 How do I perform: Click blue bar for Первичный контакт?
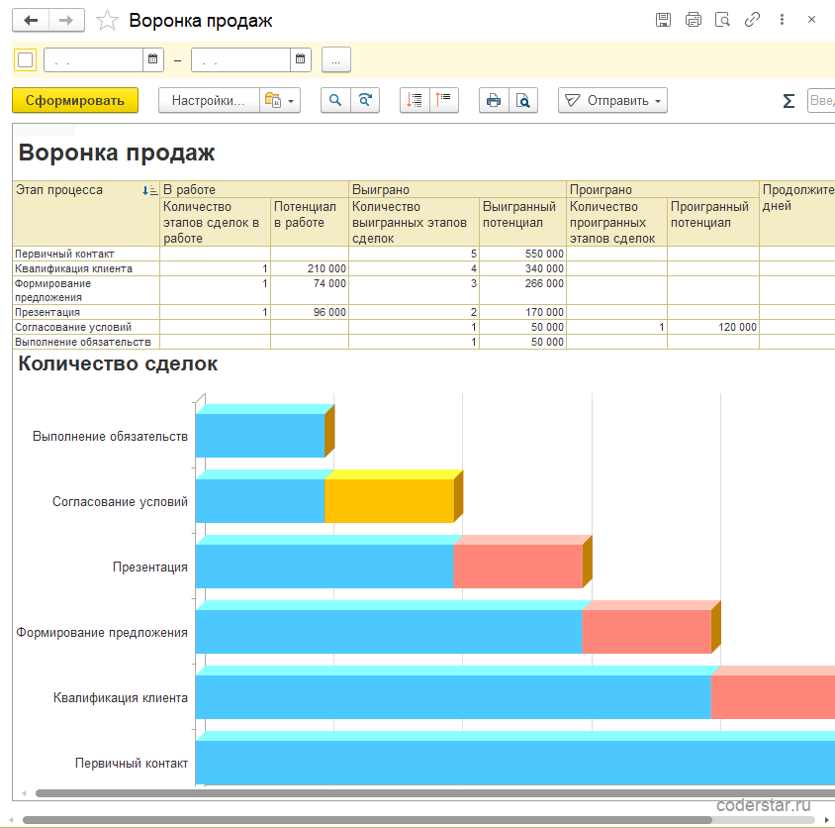click(515, 763)
